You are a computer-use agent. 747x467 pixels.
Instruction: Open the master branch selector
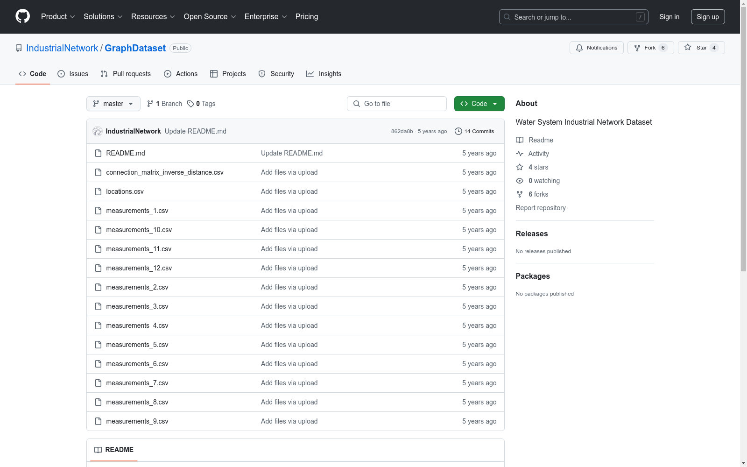[113, 104]
